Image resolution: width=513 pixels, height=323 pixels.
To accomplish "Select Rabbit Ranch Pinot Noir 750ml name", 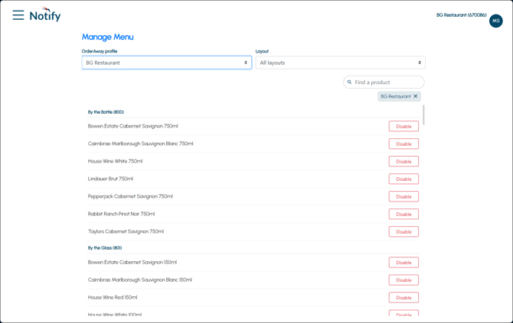I will coord(121,214).
